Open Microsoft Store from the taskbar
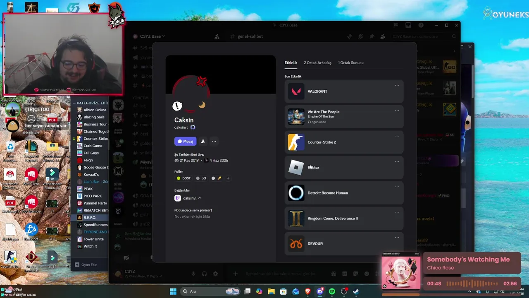529x298 pixels. tap(284, 291)
